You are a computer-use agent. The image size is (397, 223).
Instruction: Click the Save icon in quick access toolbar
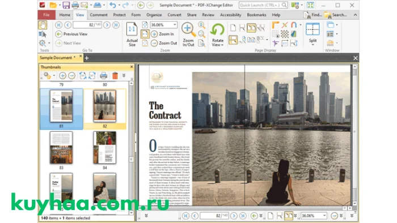click(x=66, y=5)
